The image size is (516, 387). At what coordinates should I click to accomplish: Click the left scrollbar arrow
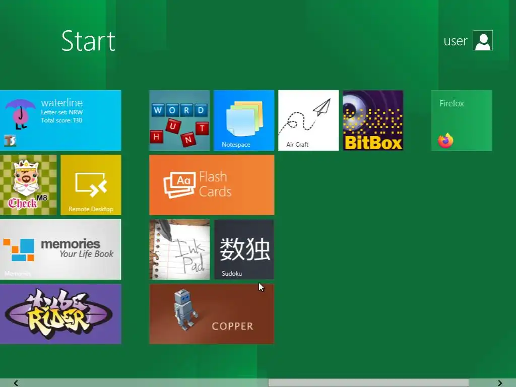click(16, 383)
